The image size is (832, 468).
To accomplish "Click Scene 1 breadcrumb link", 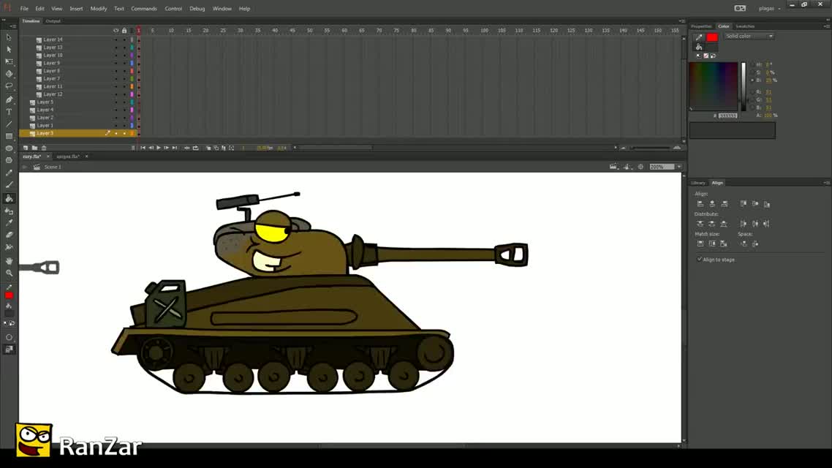I will pos(53,167).
